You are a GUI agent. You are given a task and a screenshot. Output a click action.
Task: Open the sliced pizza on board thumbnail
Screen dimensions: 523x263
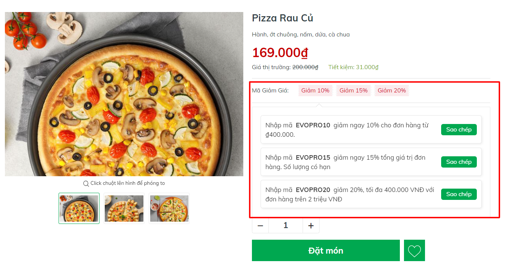tap(124, 208)
